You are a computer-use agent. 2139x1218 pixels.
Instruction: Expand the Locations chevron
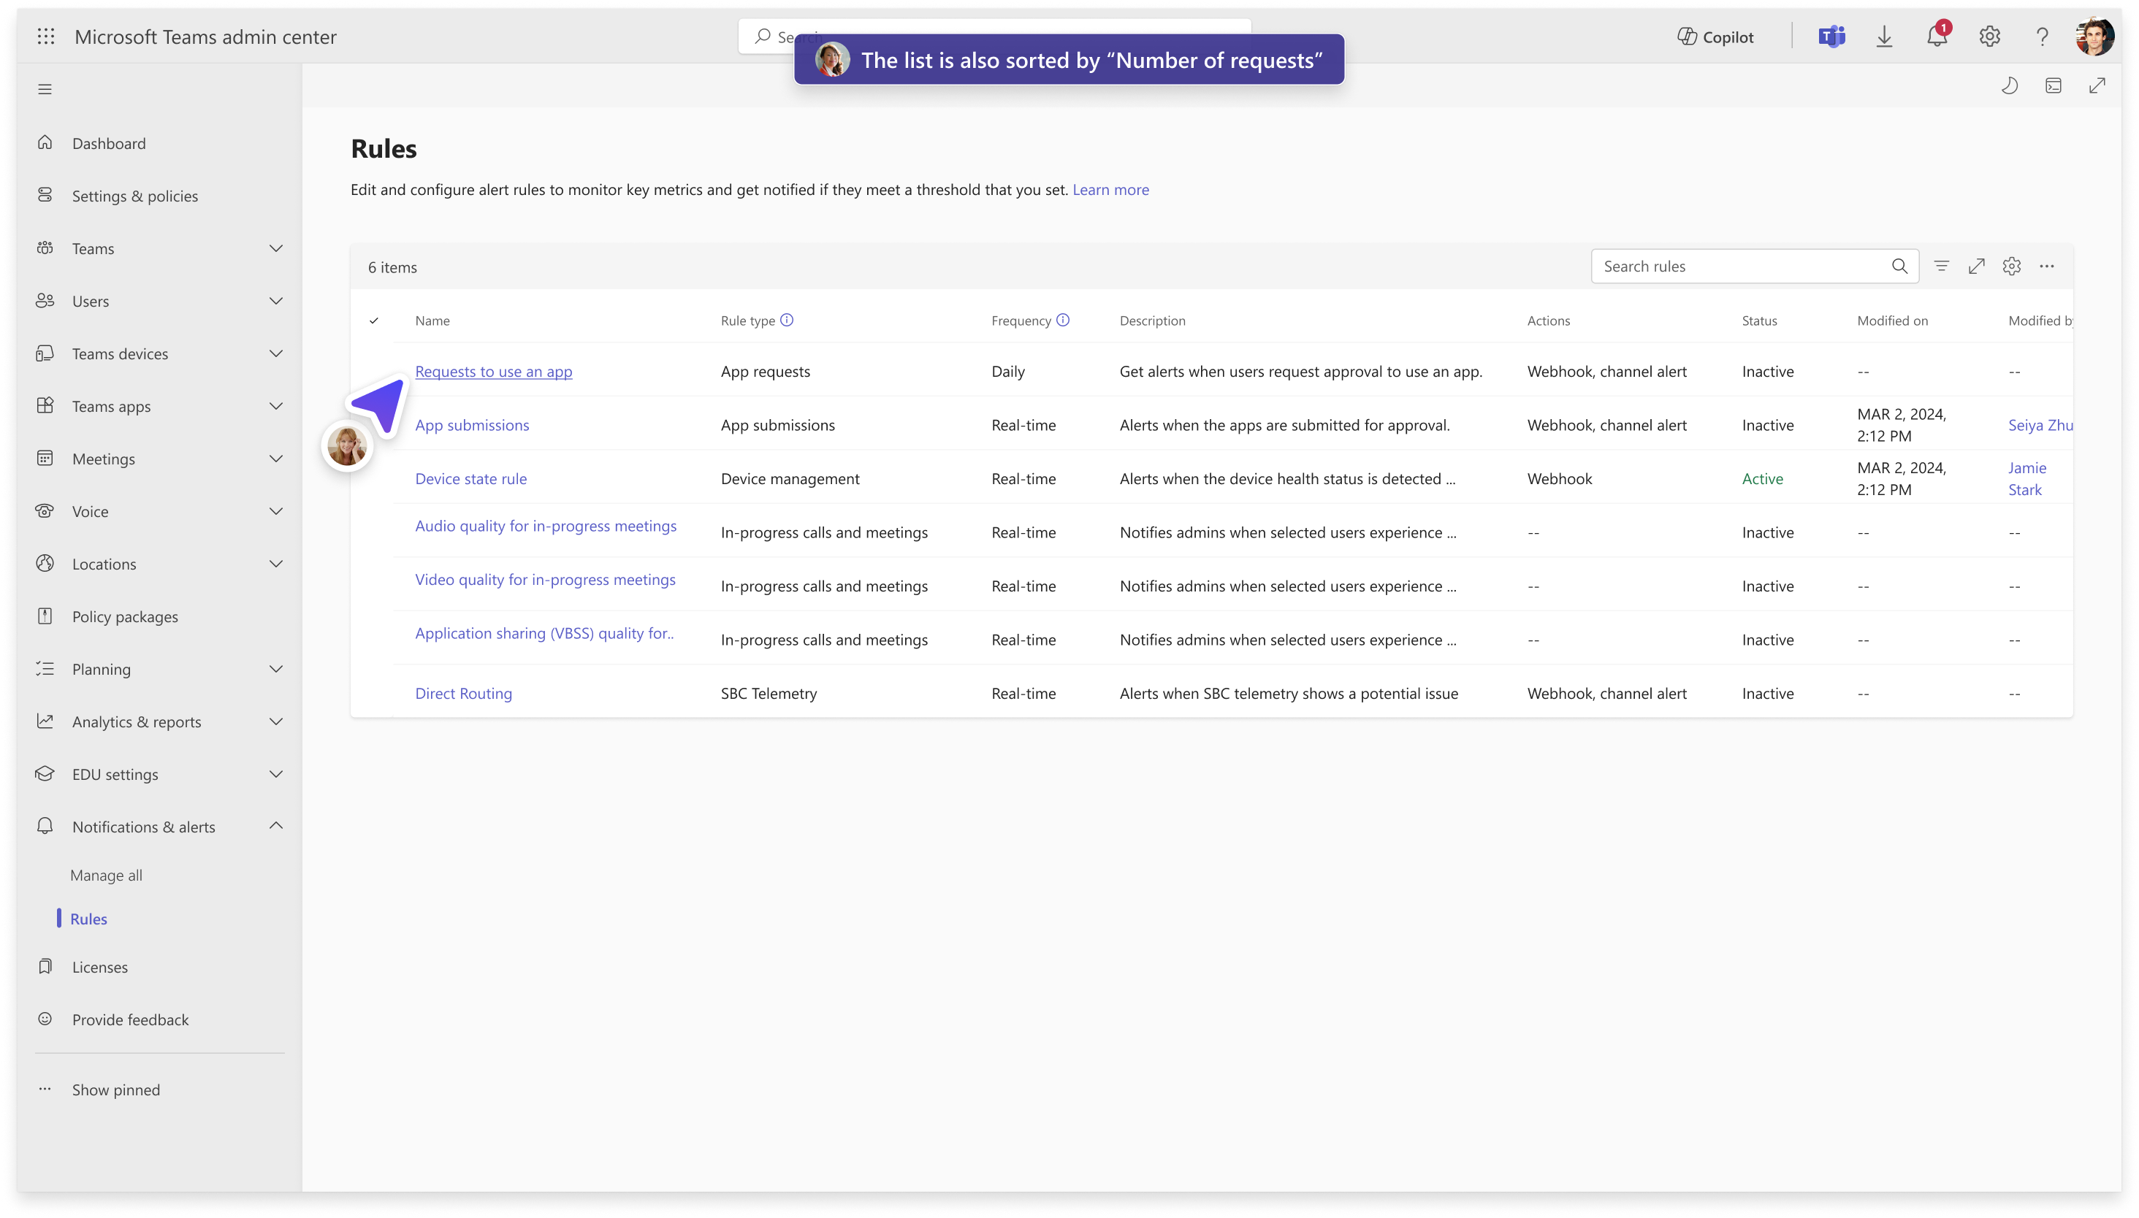(276, 564)
